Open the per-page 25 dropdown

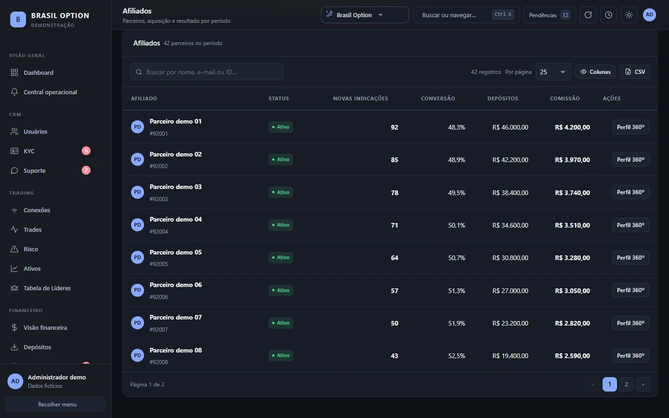[x=553, y=72]
